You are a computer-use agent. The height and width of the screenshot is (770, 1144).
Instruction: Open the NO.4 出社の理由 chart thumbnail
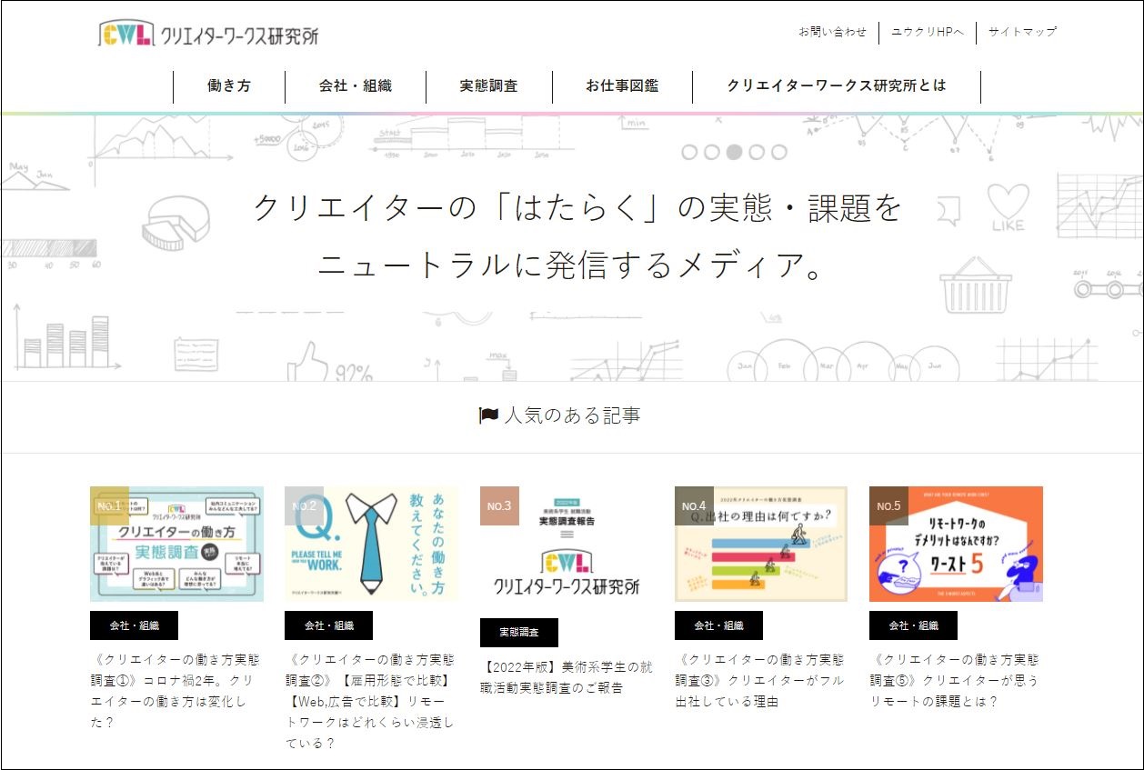coord(760,544)
